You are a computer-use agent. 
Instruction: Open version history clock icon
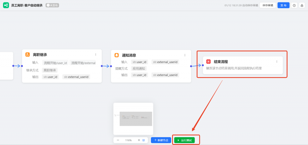tap(294, 5)
